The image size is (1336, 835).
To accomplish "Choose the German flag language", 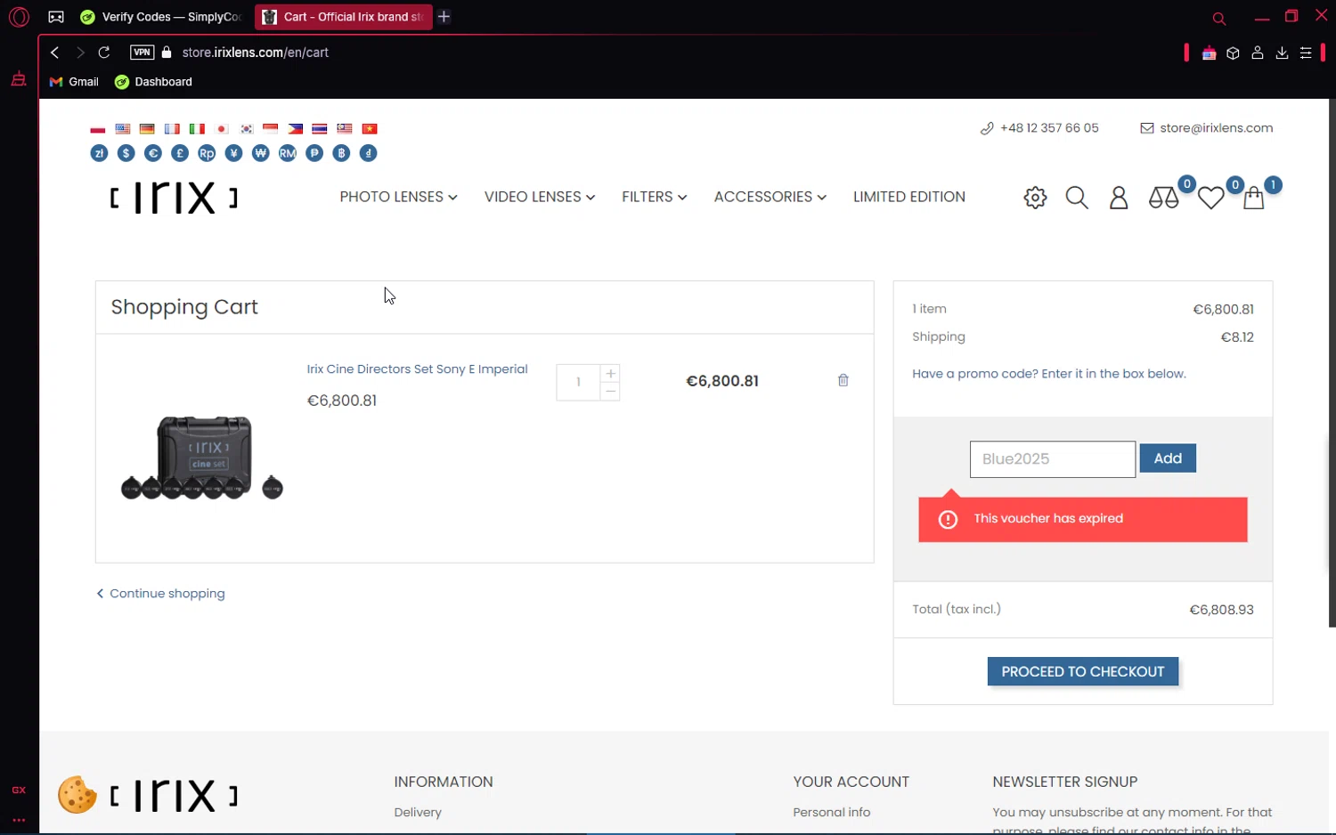I will coord(147,129).
